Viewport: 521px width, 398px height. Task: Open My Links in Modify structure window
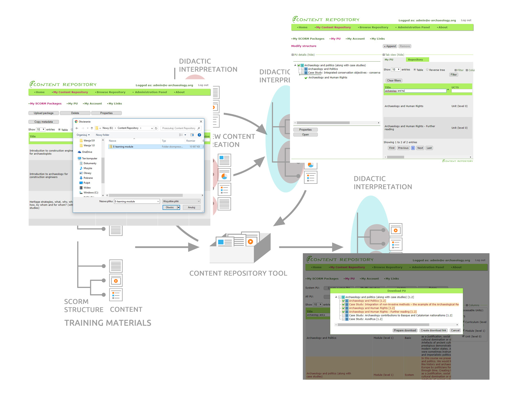pos(377,39)
